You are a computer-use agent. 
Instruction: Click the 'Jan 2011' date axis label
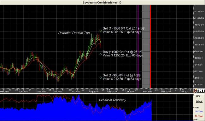(x=185, y=92)
